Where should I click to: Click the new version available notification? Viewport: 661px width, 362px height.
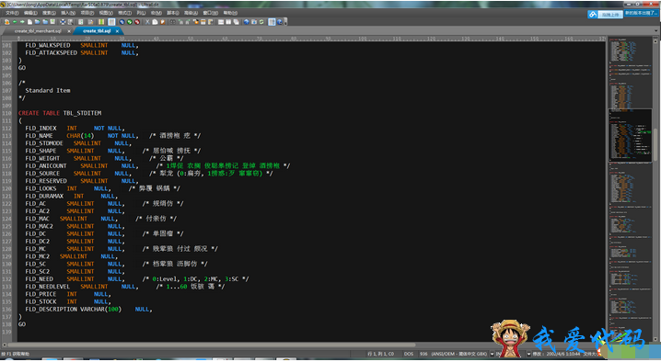(641, 13)
